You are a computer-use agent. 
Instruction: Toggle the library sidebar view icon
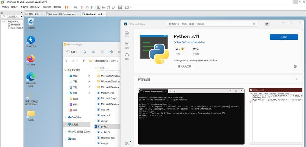99,7
